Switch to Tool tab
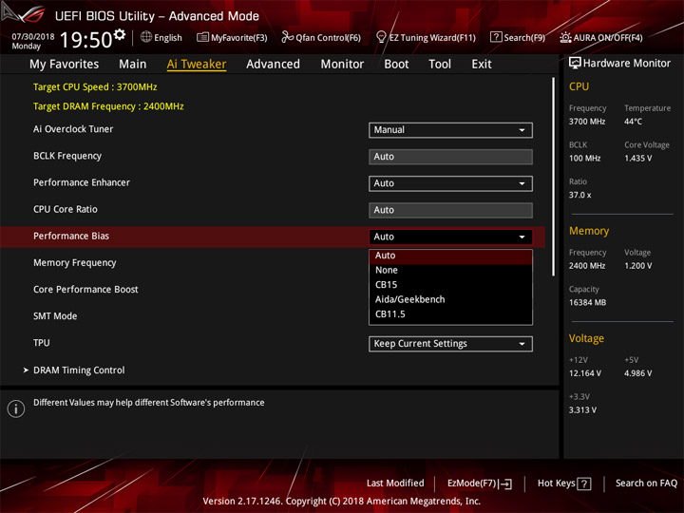Image resolution: width=684 pixels, height=513 pixels. [x=440, y=65]
